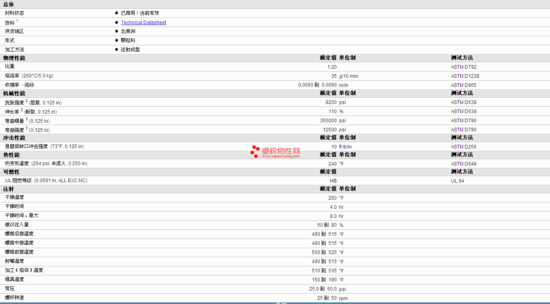Click the UL 94 test method
Image resolution: width=550 pixels, height=304 pixels.
457,181
